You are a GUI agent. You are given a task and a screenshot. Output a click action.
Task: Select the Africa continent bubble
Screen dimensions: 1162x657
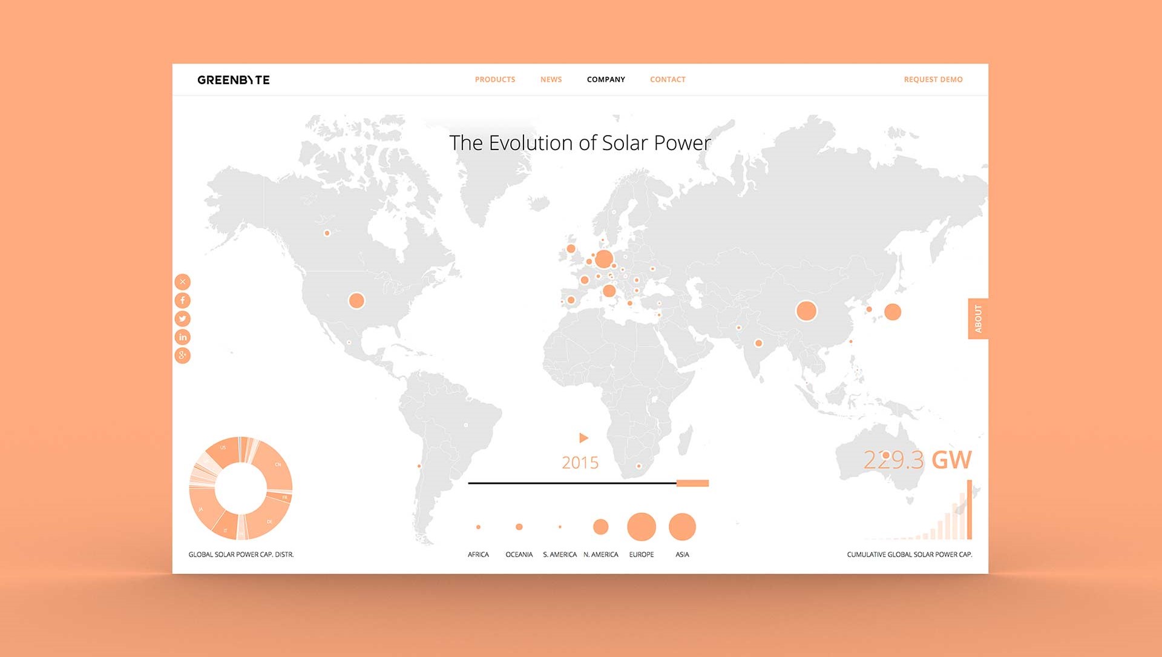pyautogui.click(x=478, y=527)
